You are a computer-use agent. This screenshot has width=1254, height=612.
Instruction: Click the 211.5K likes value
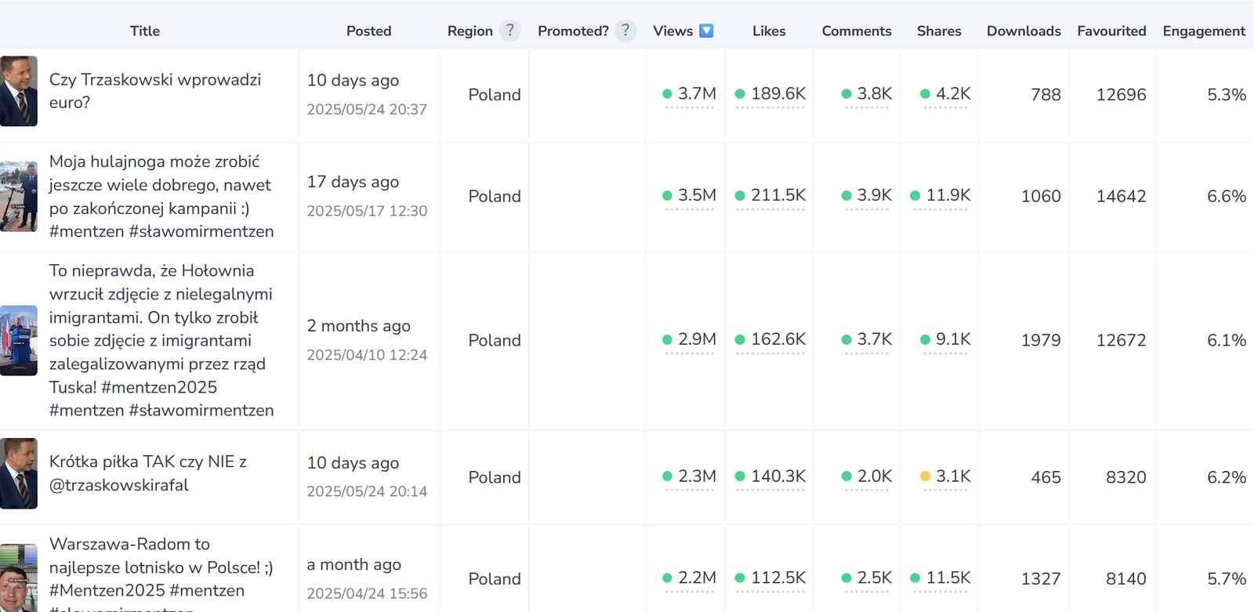point(777,195)
